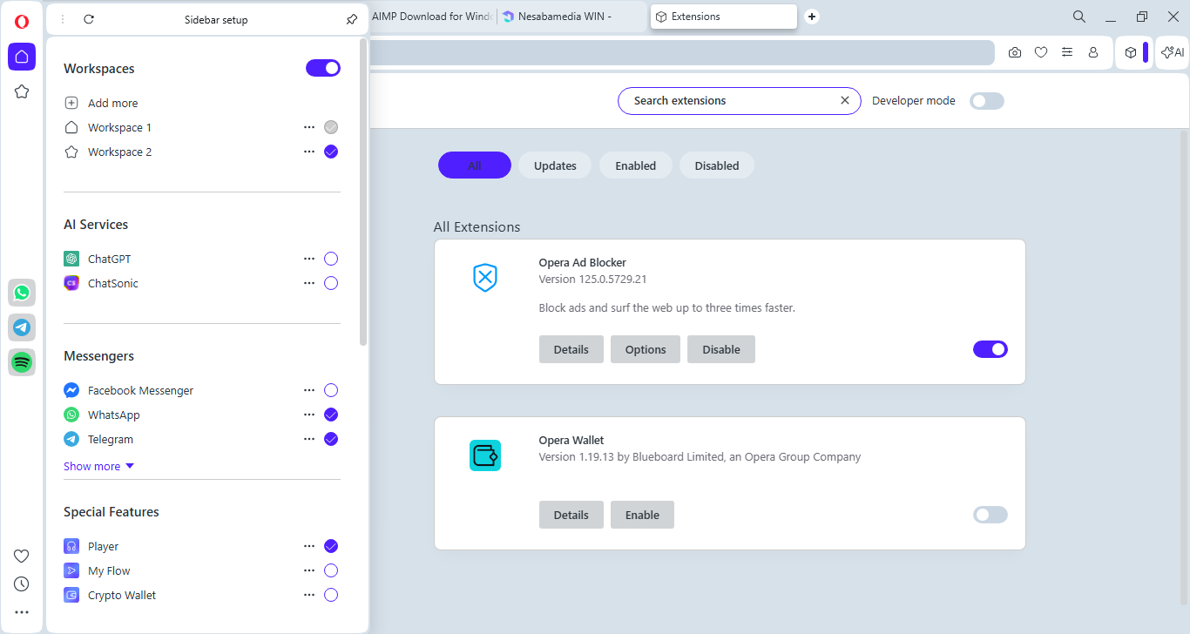The height and width of the screenshot is (634, 1190).
Task: Reload the Sidebar setup panel
Action: point(89,19)
